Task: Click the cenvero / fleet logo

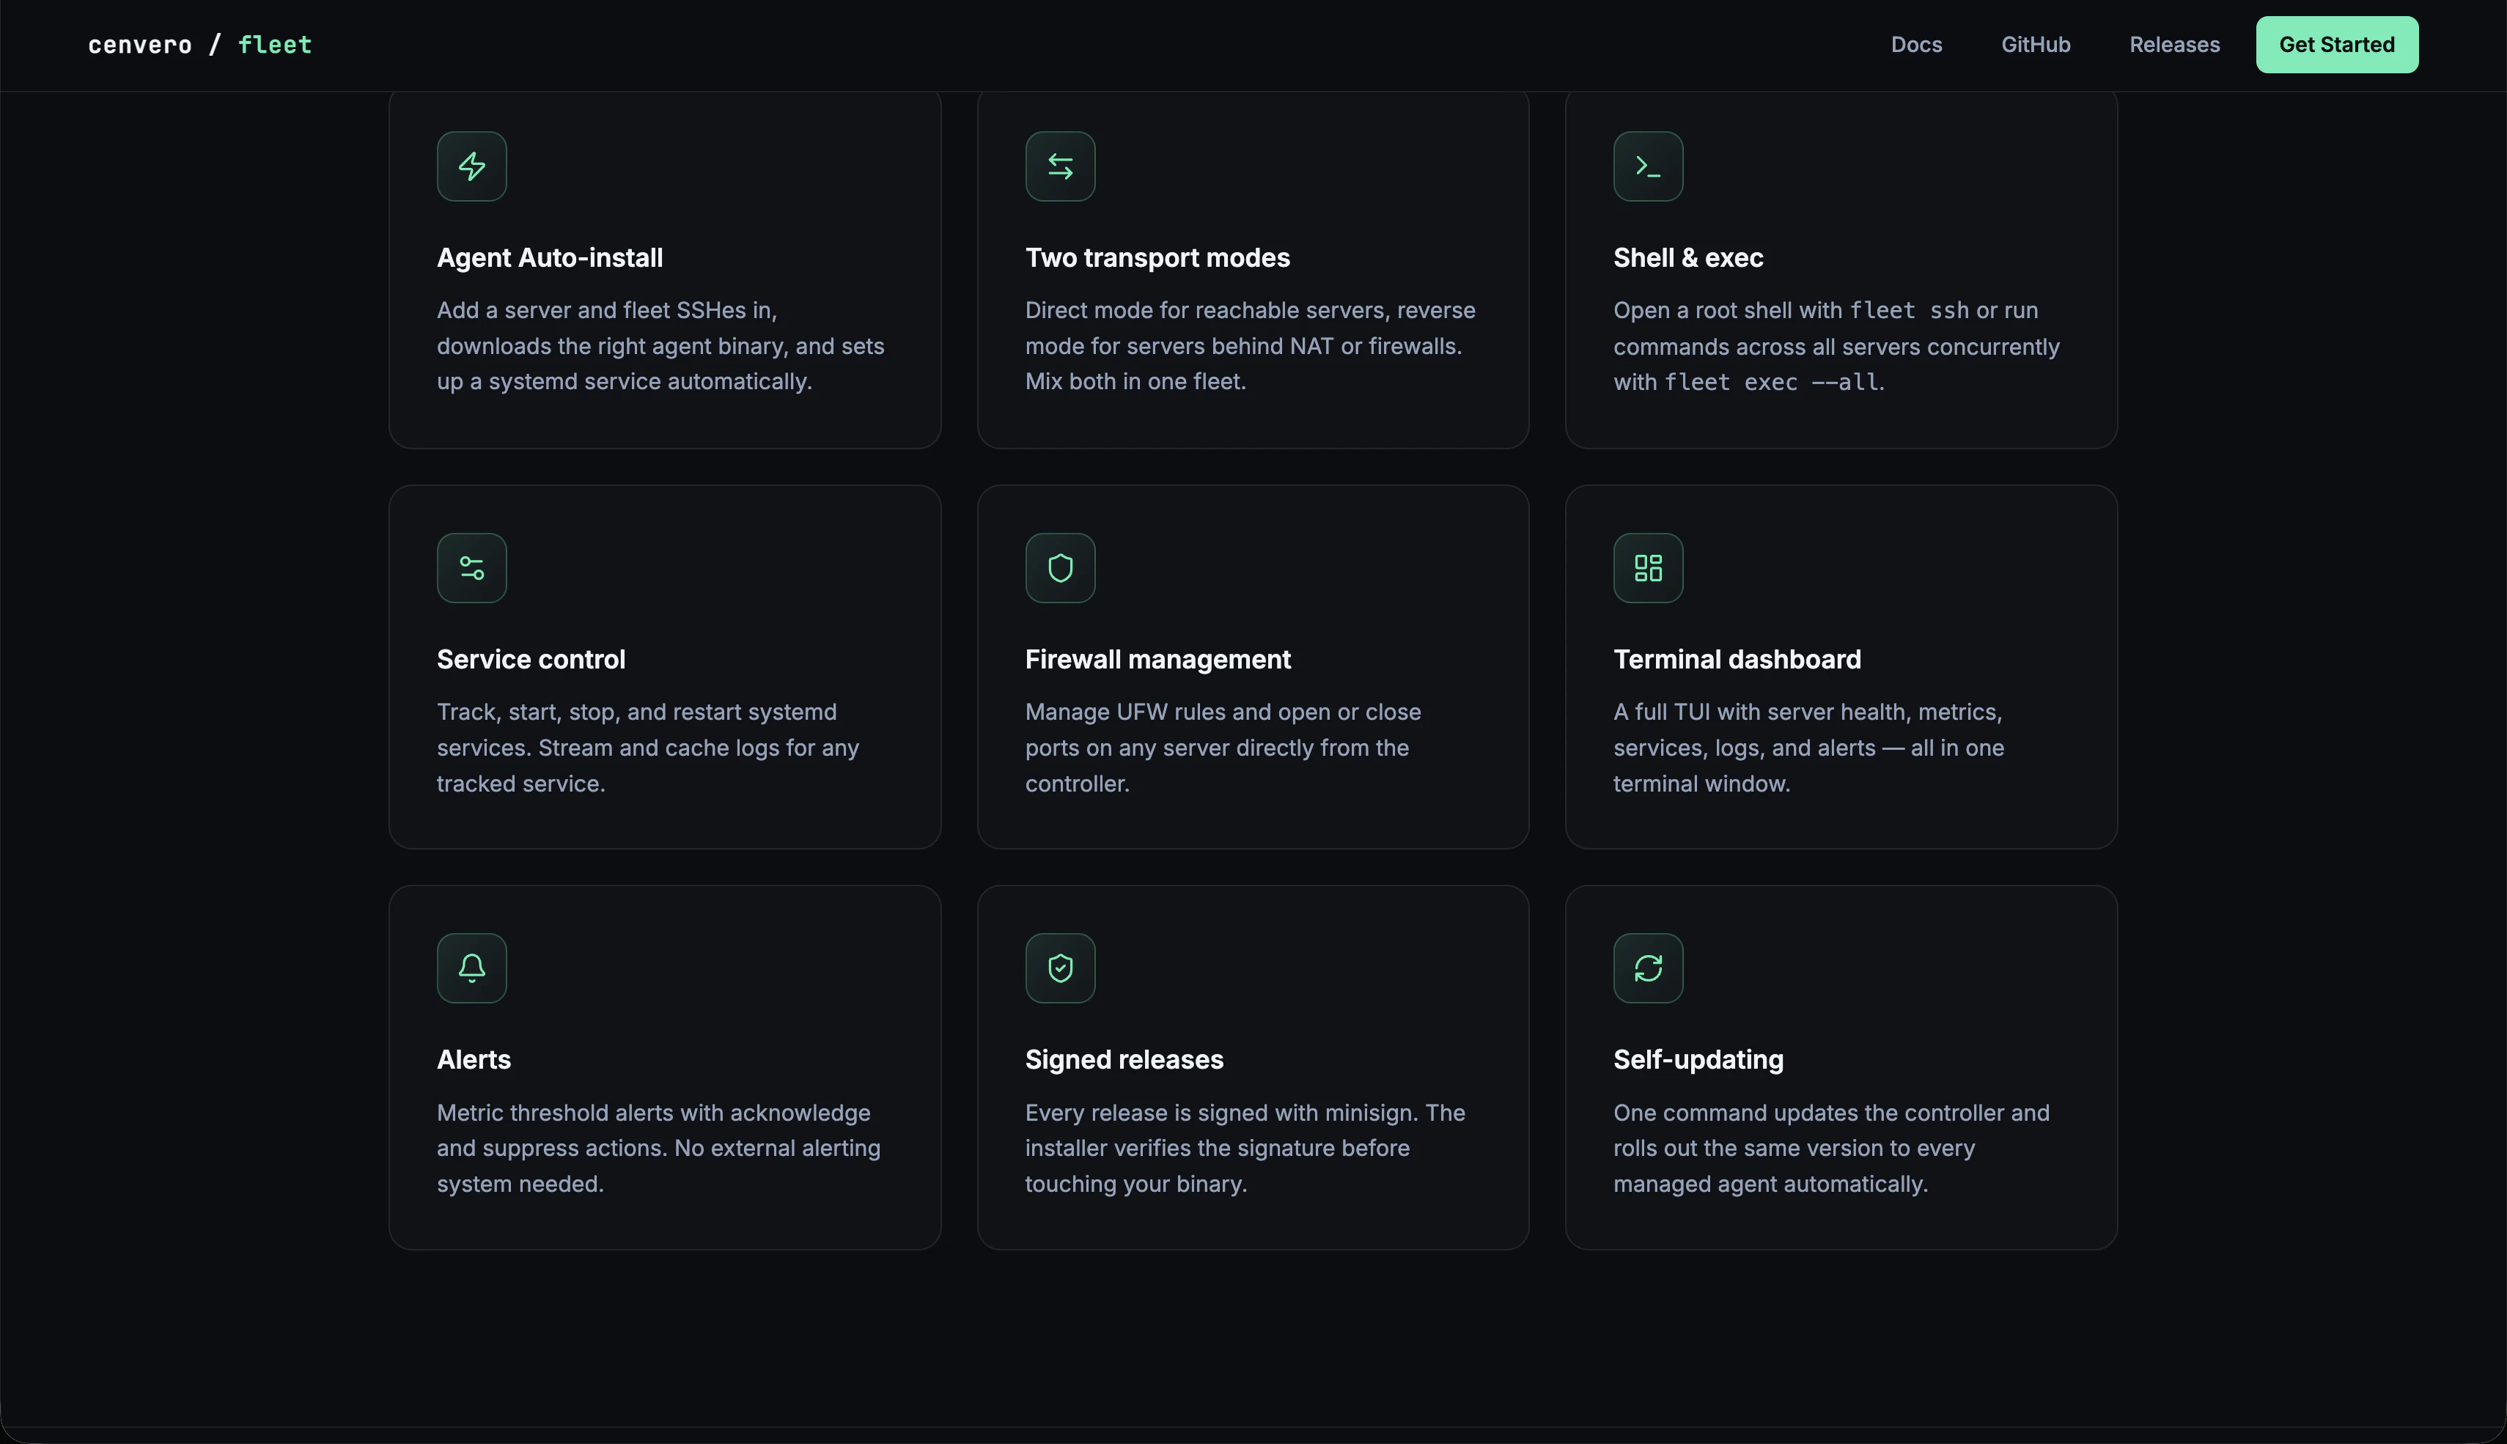Action: coord(199,44)
